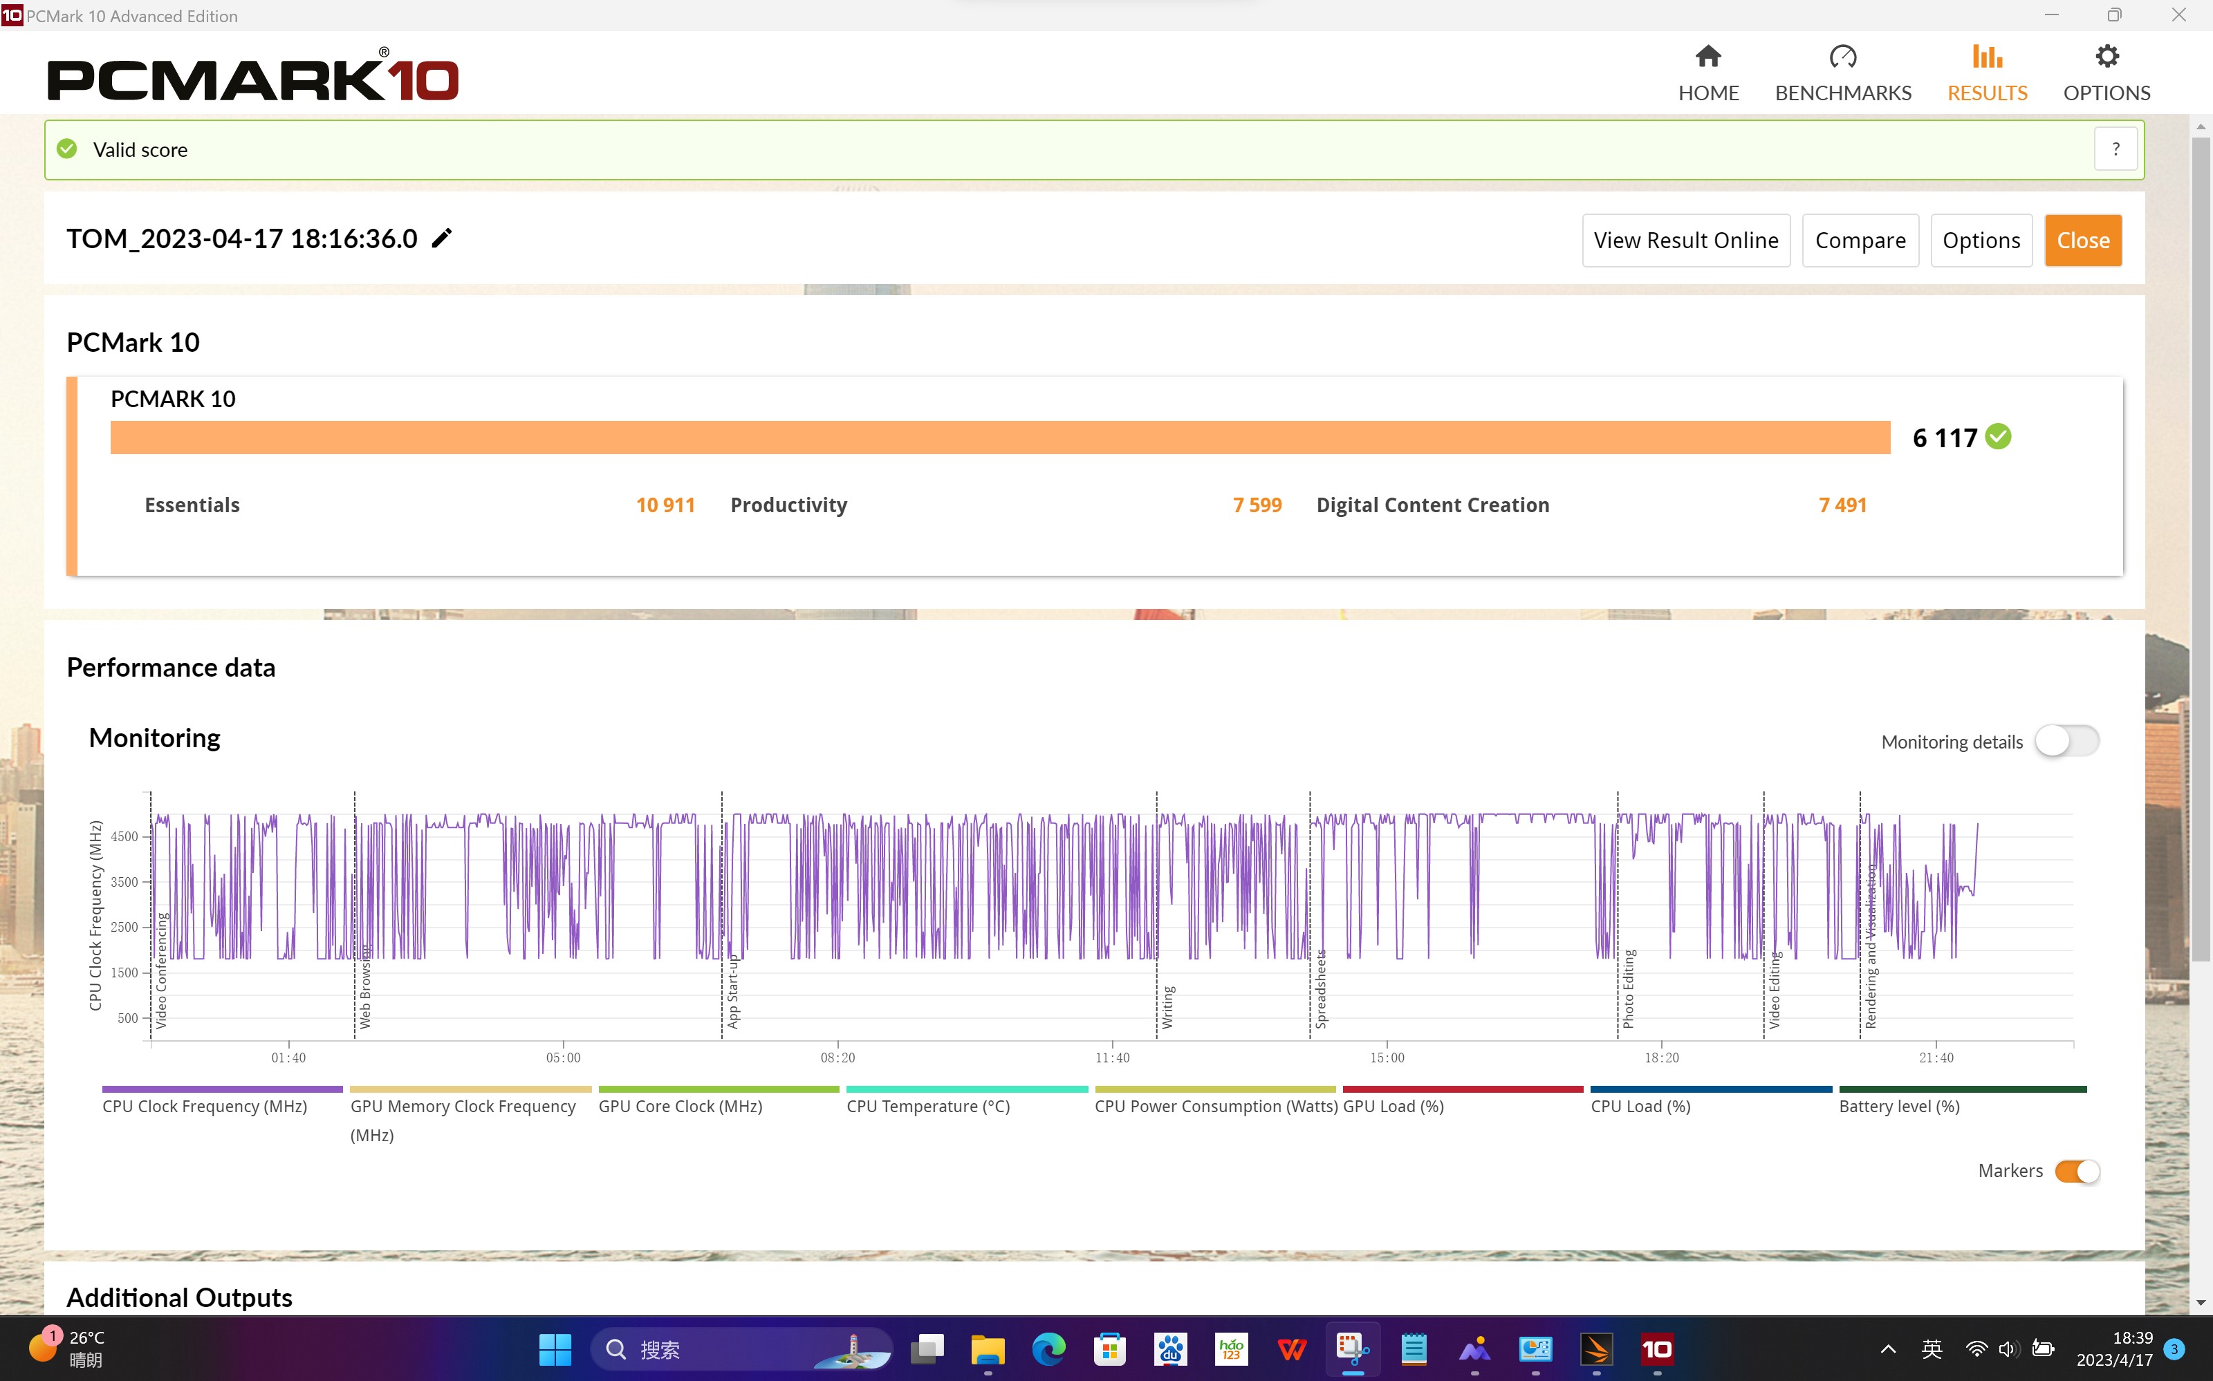Expand the system tray hidden icons chevron
Screen dimensions: 2213x1381
pyautogui.click(x=1888, y=1349)
